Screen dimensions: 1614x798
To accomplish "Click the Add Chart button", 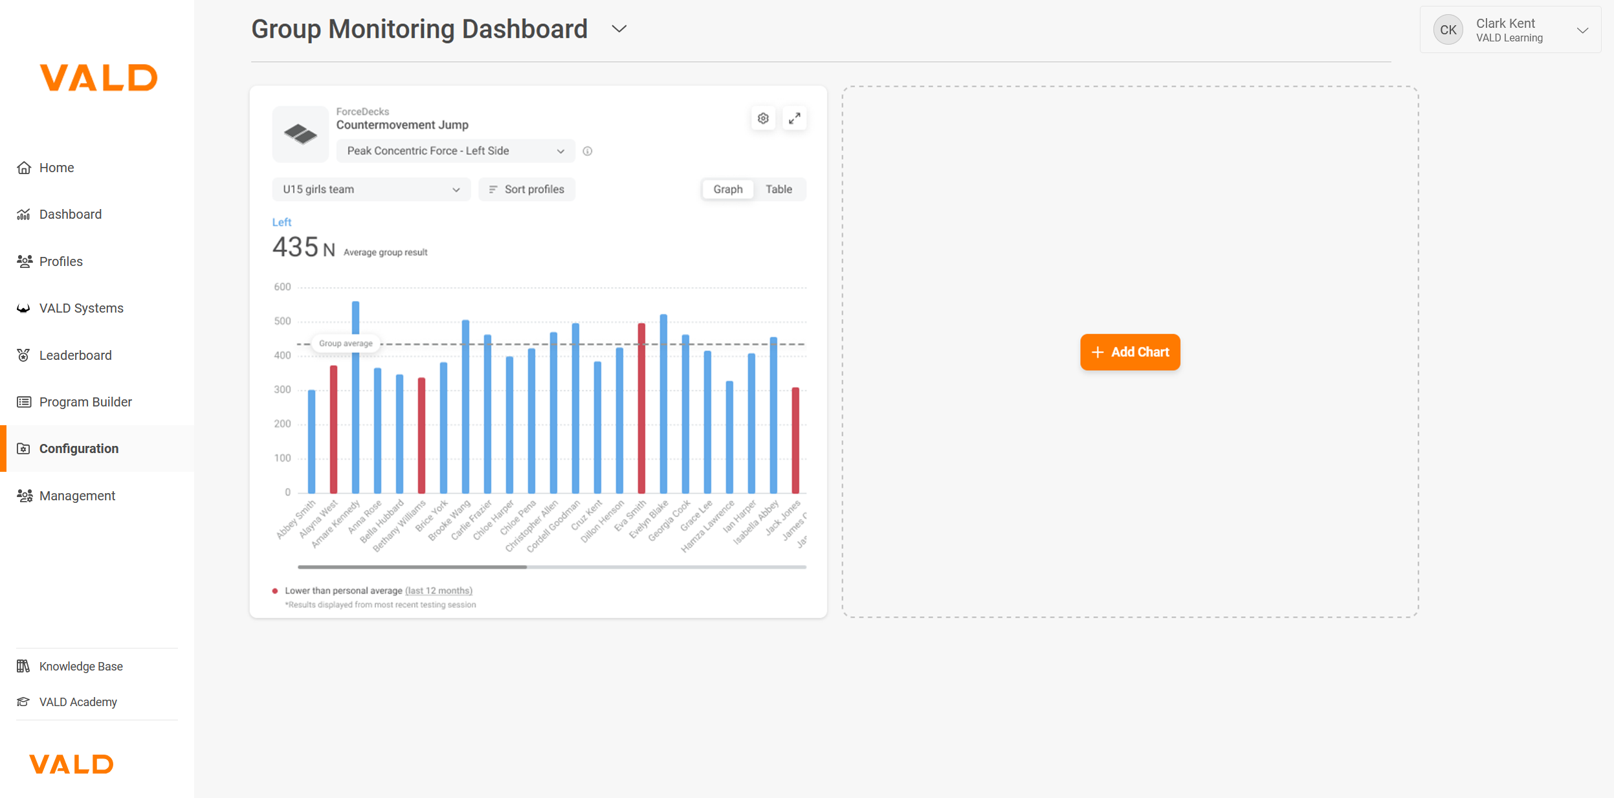I will (x=1130, y=352).
